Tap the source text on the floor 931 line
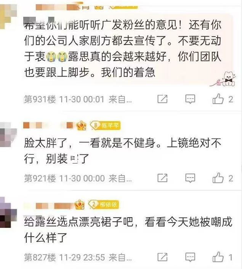This screenshot has width=242, height=269. [x=120, y=99]
